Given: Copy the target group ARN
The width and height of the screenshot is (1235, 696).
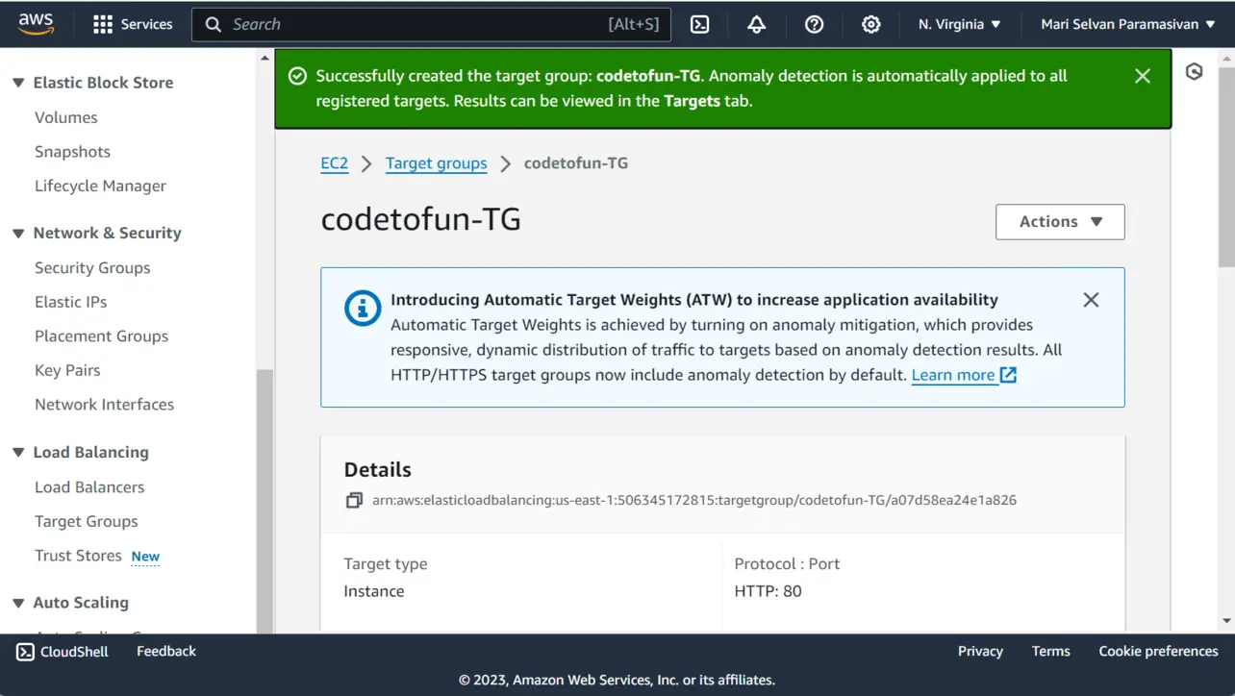Looking at the screenshot, I should click(x=354, y=500).
